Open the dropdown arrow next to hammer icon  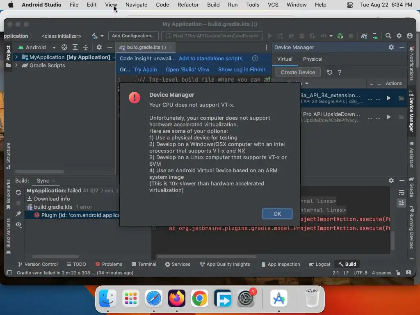coord(102,36)
